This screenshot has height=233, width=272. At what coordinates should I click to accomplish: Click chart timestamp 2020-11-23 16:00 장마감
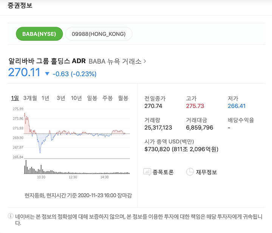tap(105, 195)
